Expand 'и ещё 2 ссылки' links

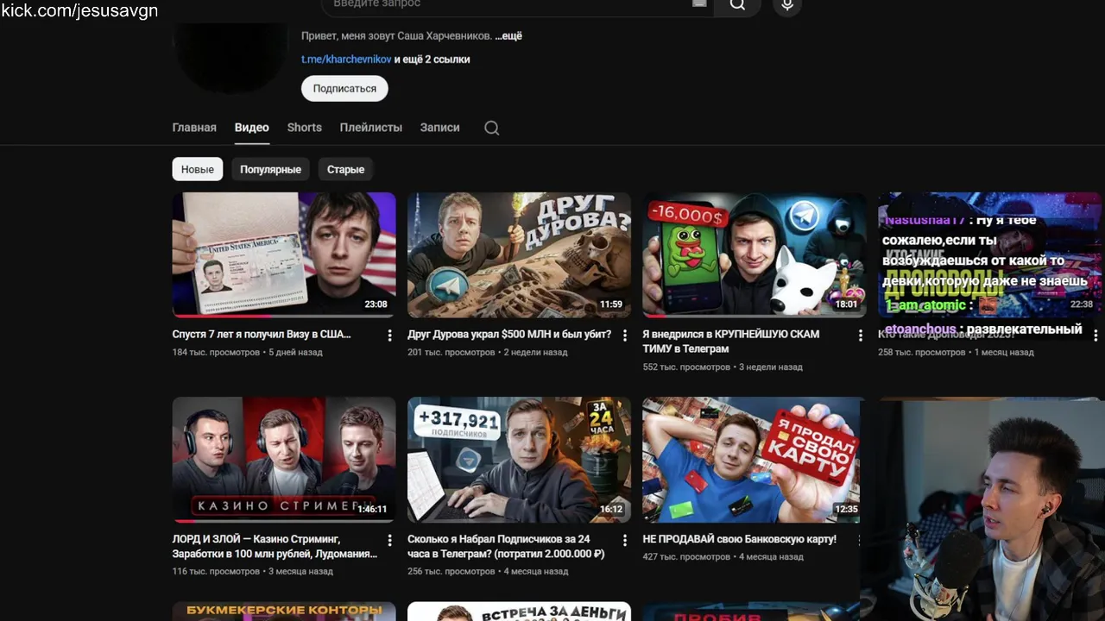click(432, 60)
